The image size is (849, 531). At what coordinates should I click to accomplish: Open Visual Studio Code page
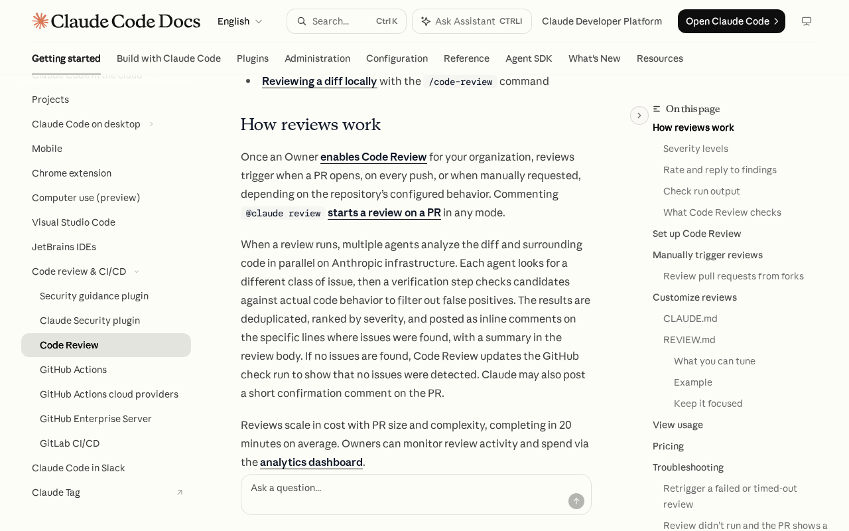click(x=106, y=222)
